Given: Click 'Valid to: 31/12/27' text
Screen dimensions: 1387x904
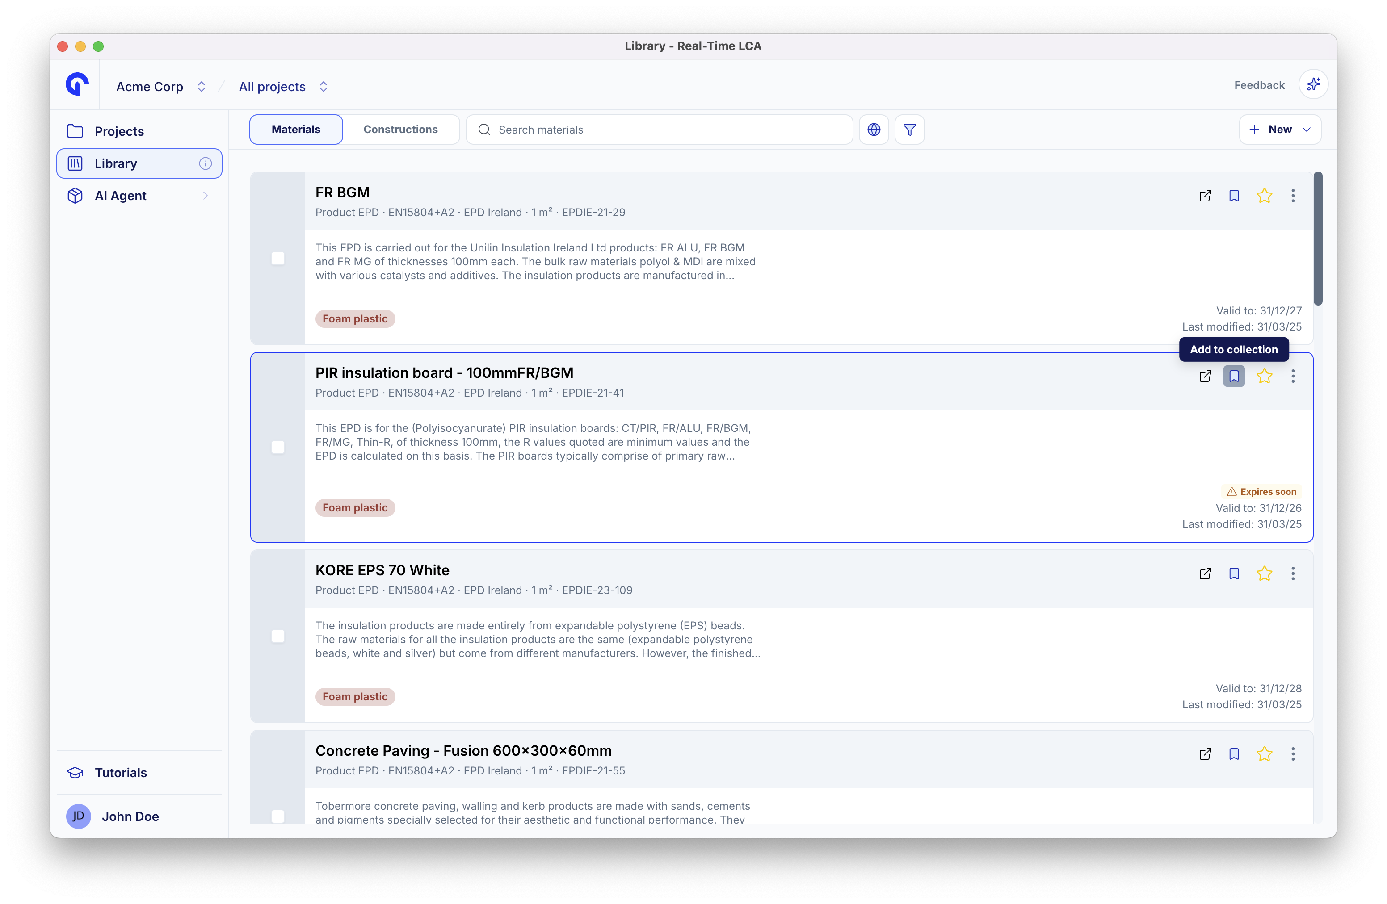Looking at the screenshot, I should point(1258,310).
